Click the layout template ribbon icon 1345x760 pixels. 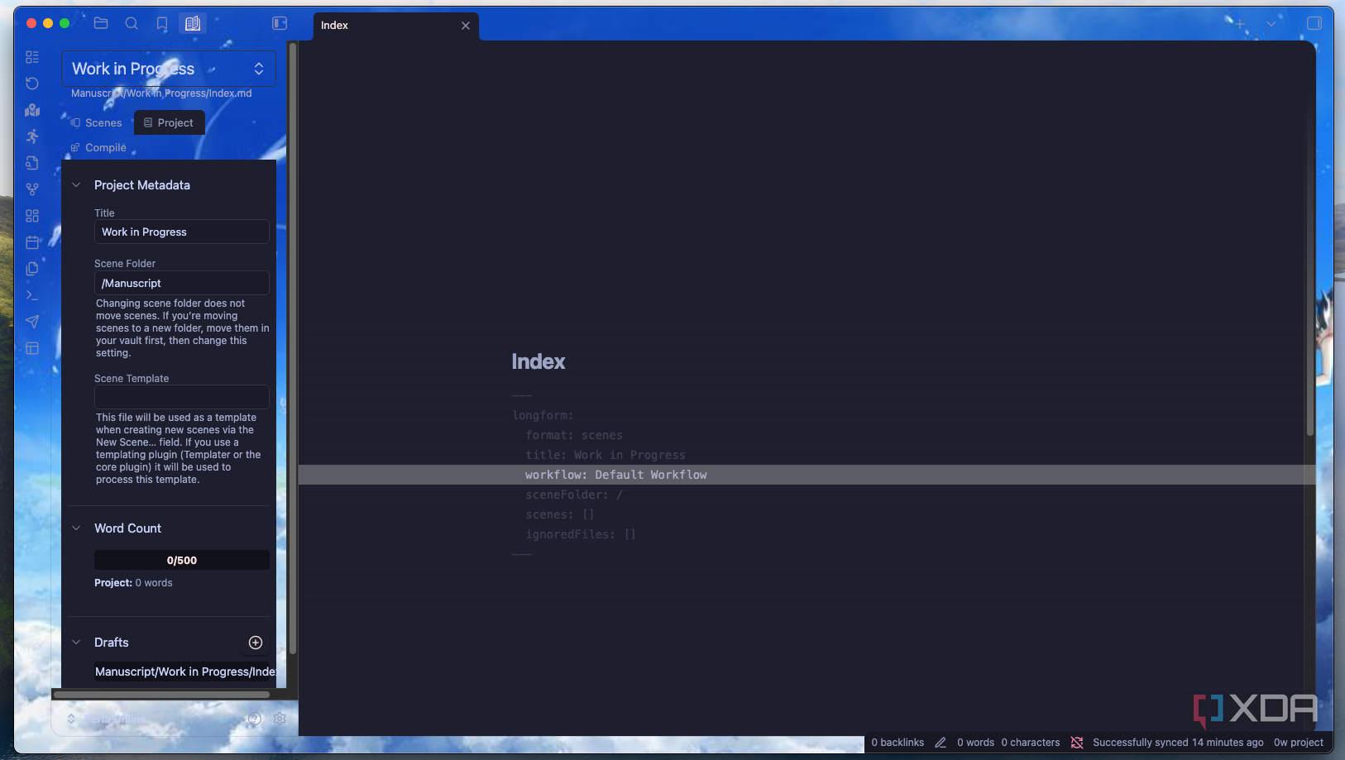[x=32, y=348]
